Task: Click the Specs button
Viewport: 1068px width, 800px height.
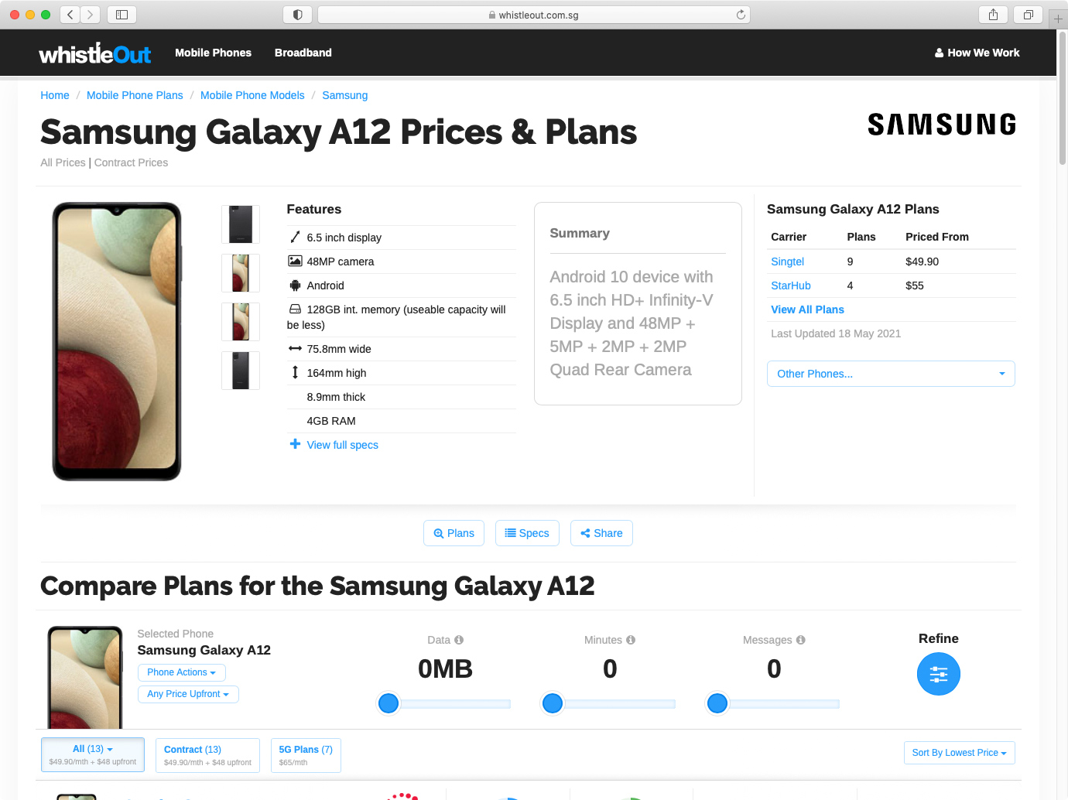Action: 527,533
